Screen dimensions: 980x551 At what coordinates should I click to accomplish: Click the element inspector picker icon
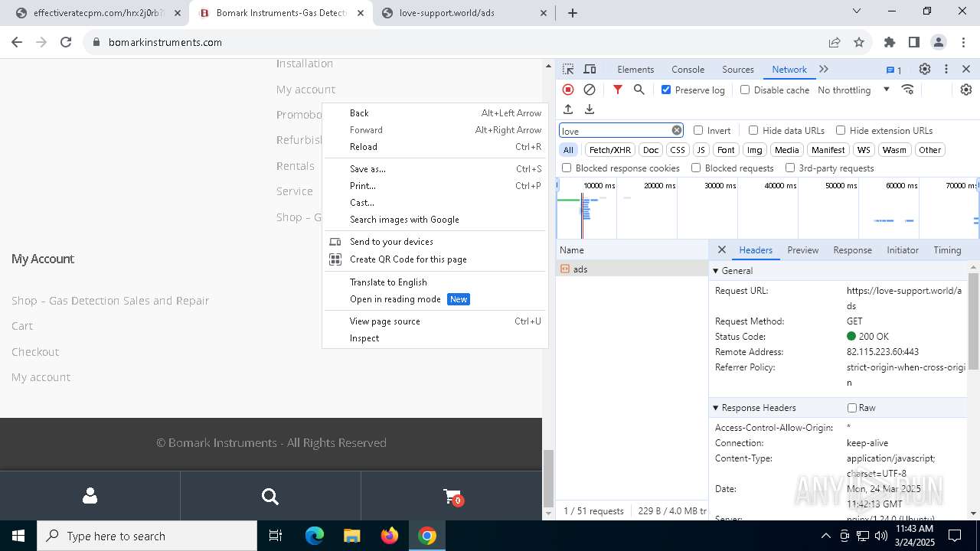click(568, 69)
